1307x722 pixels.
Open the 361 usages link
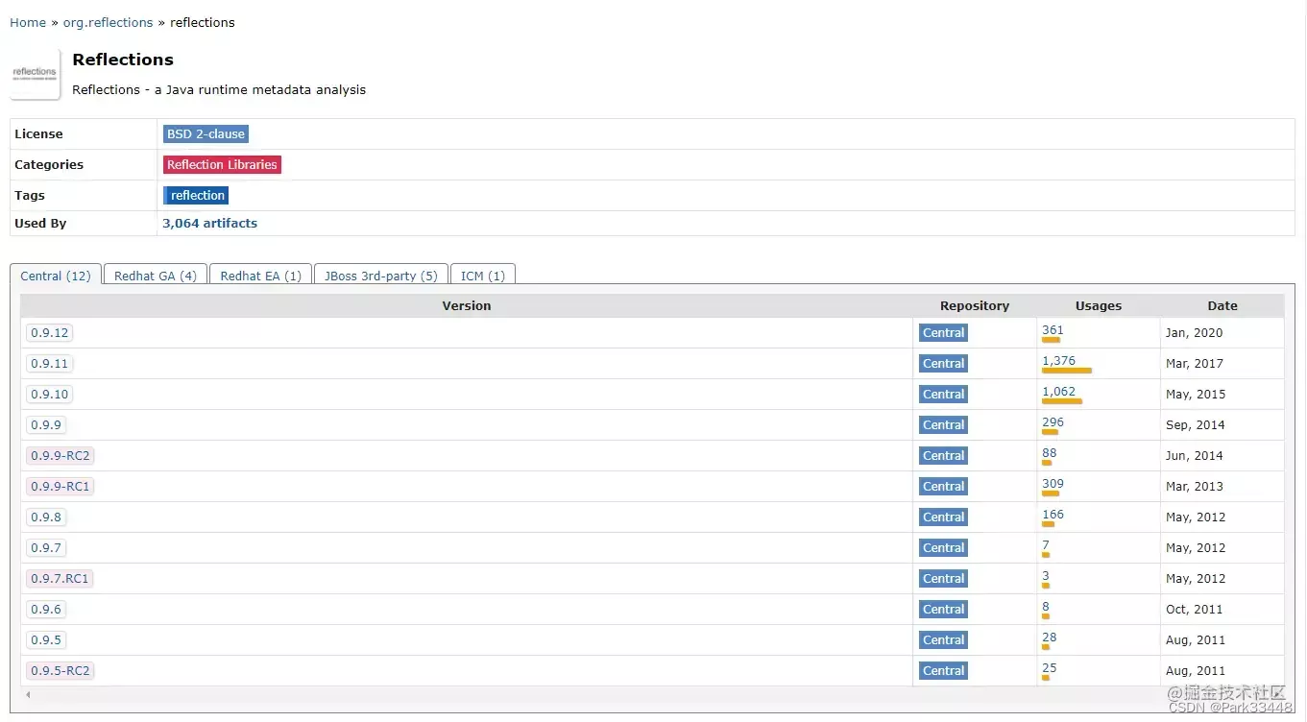tap(1053, 330)
